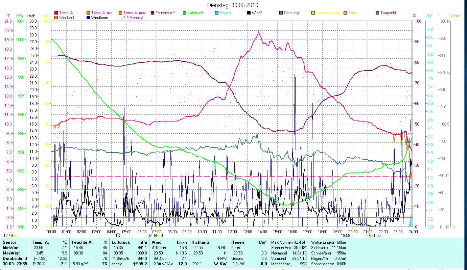Click the 12:00 label on the time axis
Image resolution: width=467 pixels, height=270 pixels.
click(x=232, y=232)
